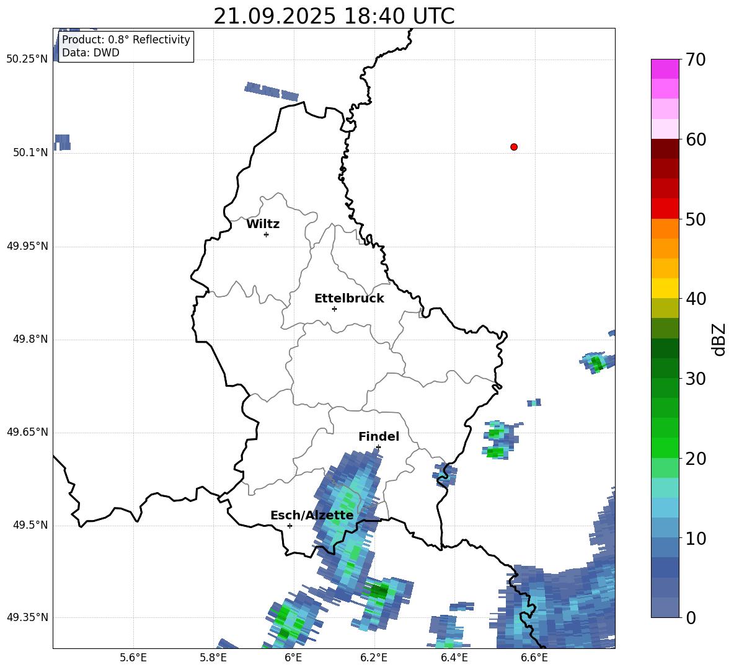Image resolution: width=734 pixels, height=670 pixels.
Task: Click the 0 tick label on colorbar
Action: [x=691, y=617]
